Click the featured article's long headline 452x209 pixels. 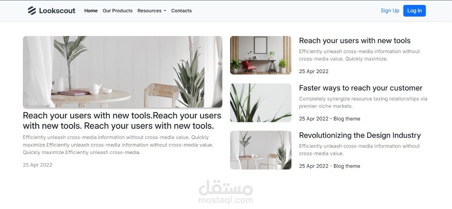point(122,121)
